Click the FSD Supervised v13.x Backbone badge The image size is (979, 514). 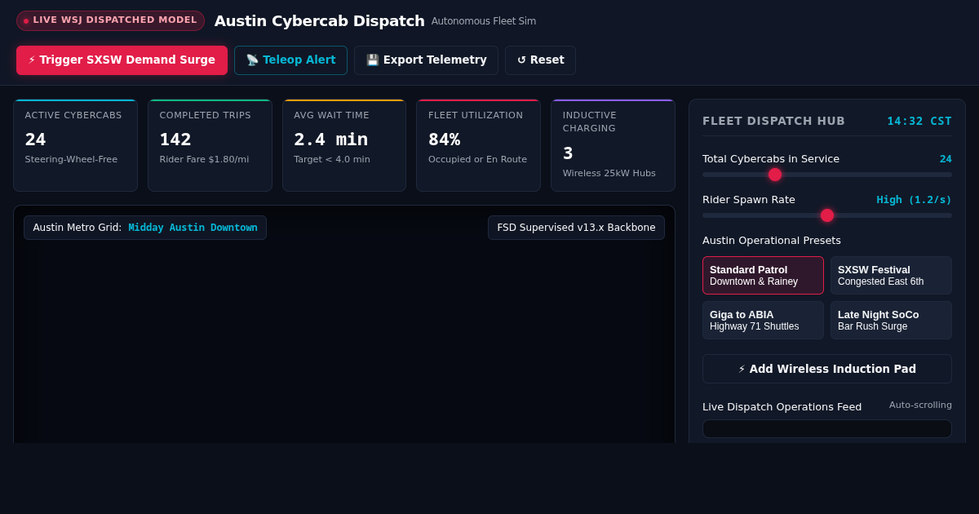[x=576, y=228]
